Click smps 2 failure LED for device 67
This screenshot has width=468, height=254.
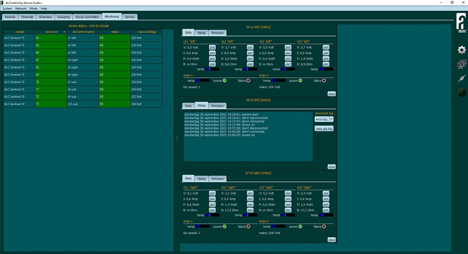tap(324, 227)
